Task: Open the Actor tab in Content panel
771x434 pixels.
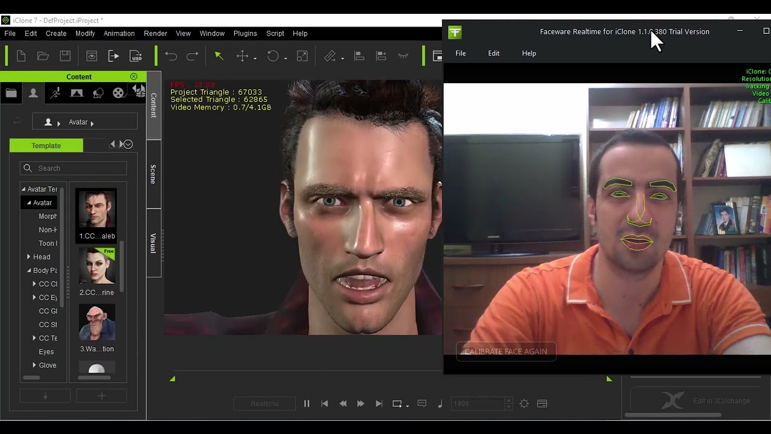Action: 33,93
